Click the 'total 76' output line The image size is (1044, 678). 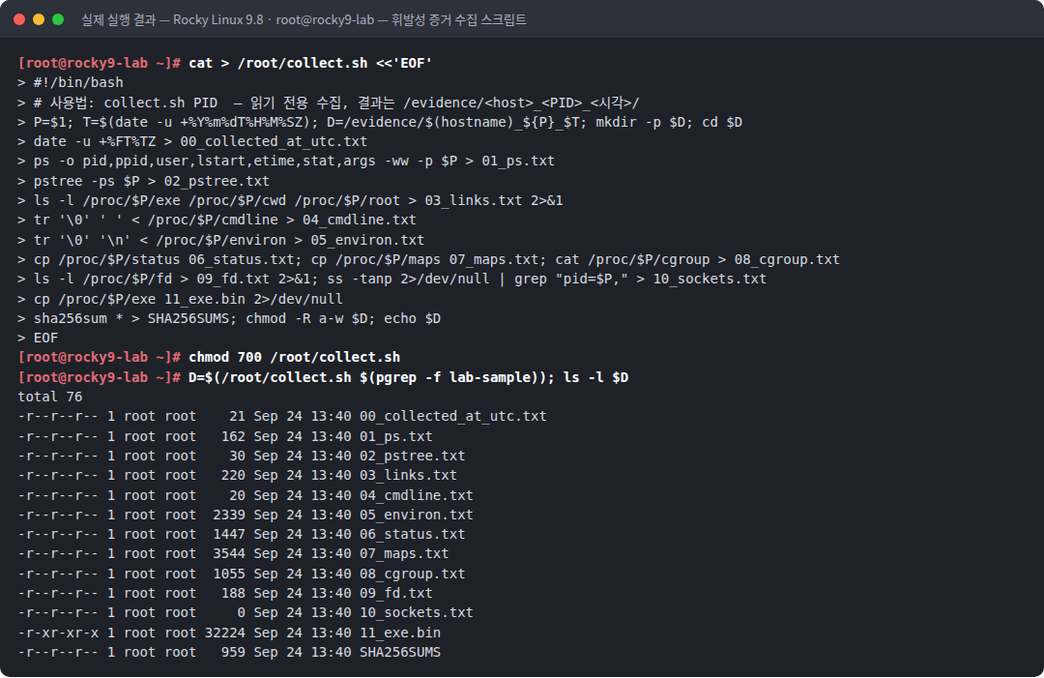[x=50, y=397]
